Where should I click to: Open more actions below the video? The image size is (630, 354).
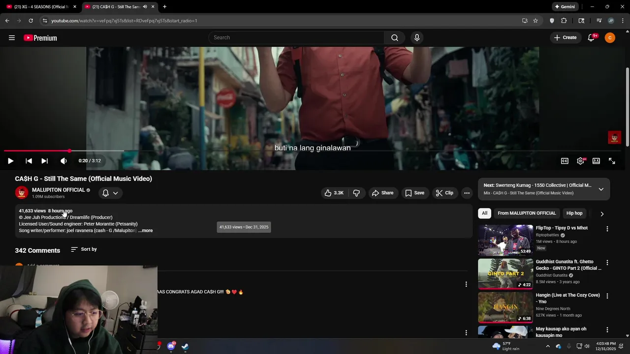point(467,193)
